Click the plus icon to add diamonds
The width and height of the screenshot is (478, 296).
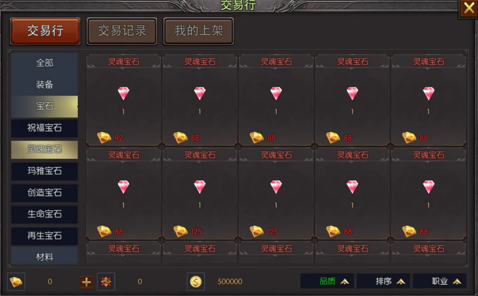pos(87,282)
